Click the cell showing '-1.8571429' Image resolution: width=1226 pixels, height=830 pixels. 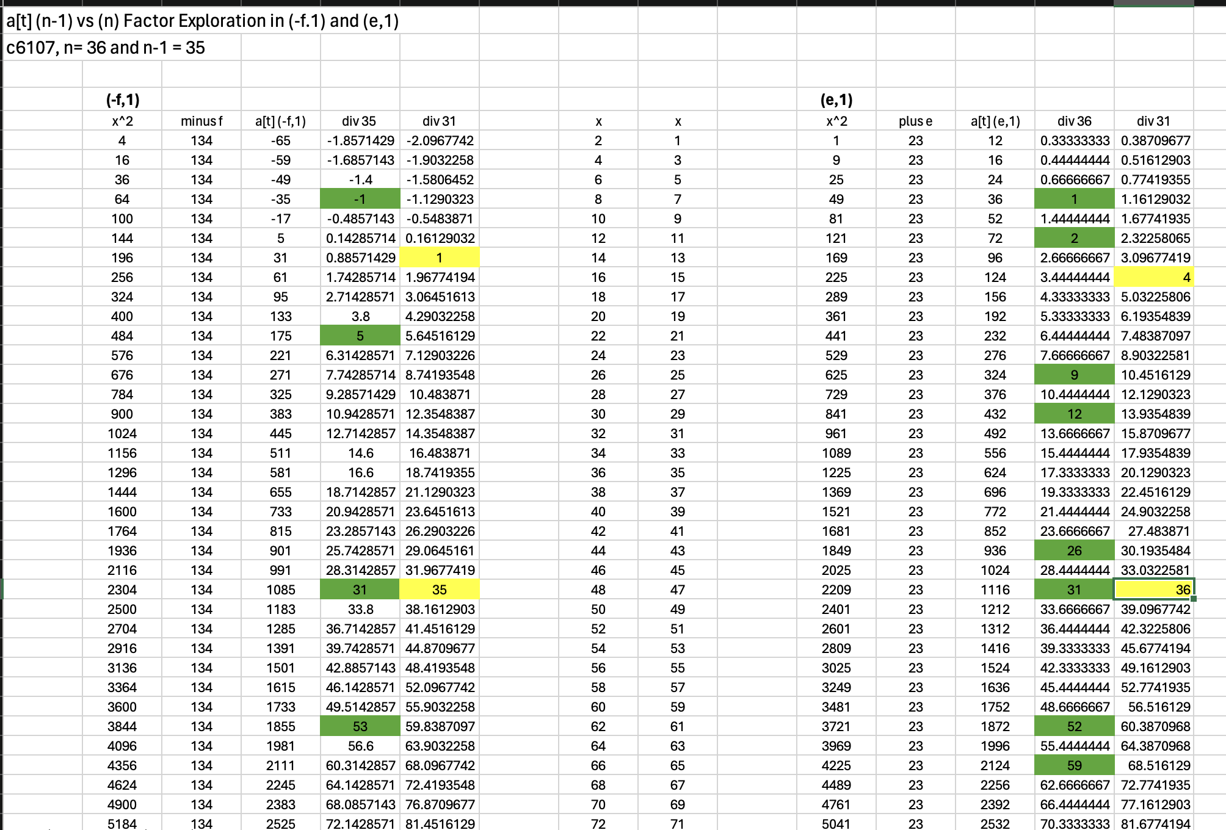[x=360, y=140]
